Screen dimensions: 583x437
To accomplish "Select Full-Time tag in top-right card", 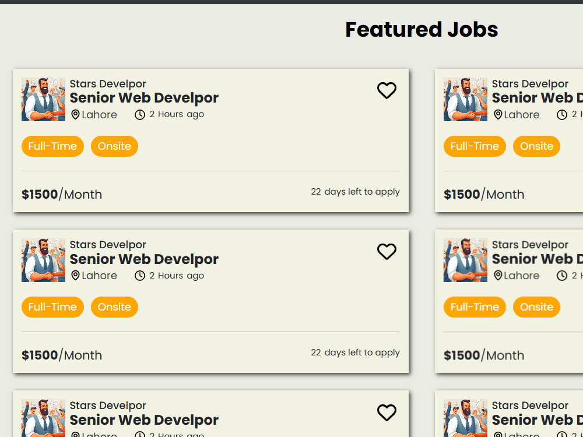I will tap(475, 146).
